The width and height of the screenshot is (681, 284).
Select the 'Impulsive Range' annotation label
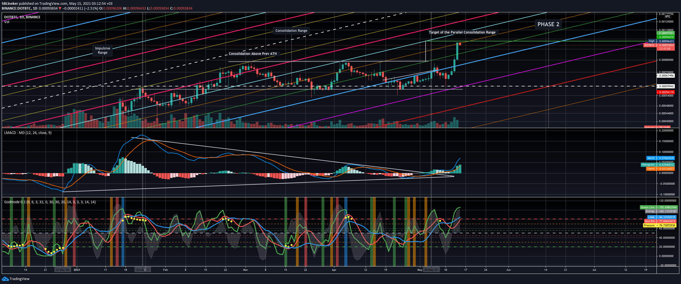point(103,50)
